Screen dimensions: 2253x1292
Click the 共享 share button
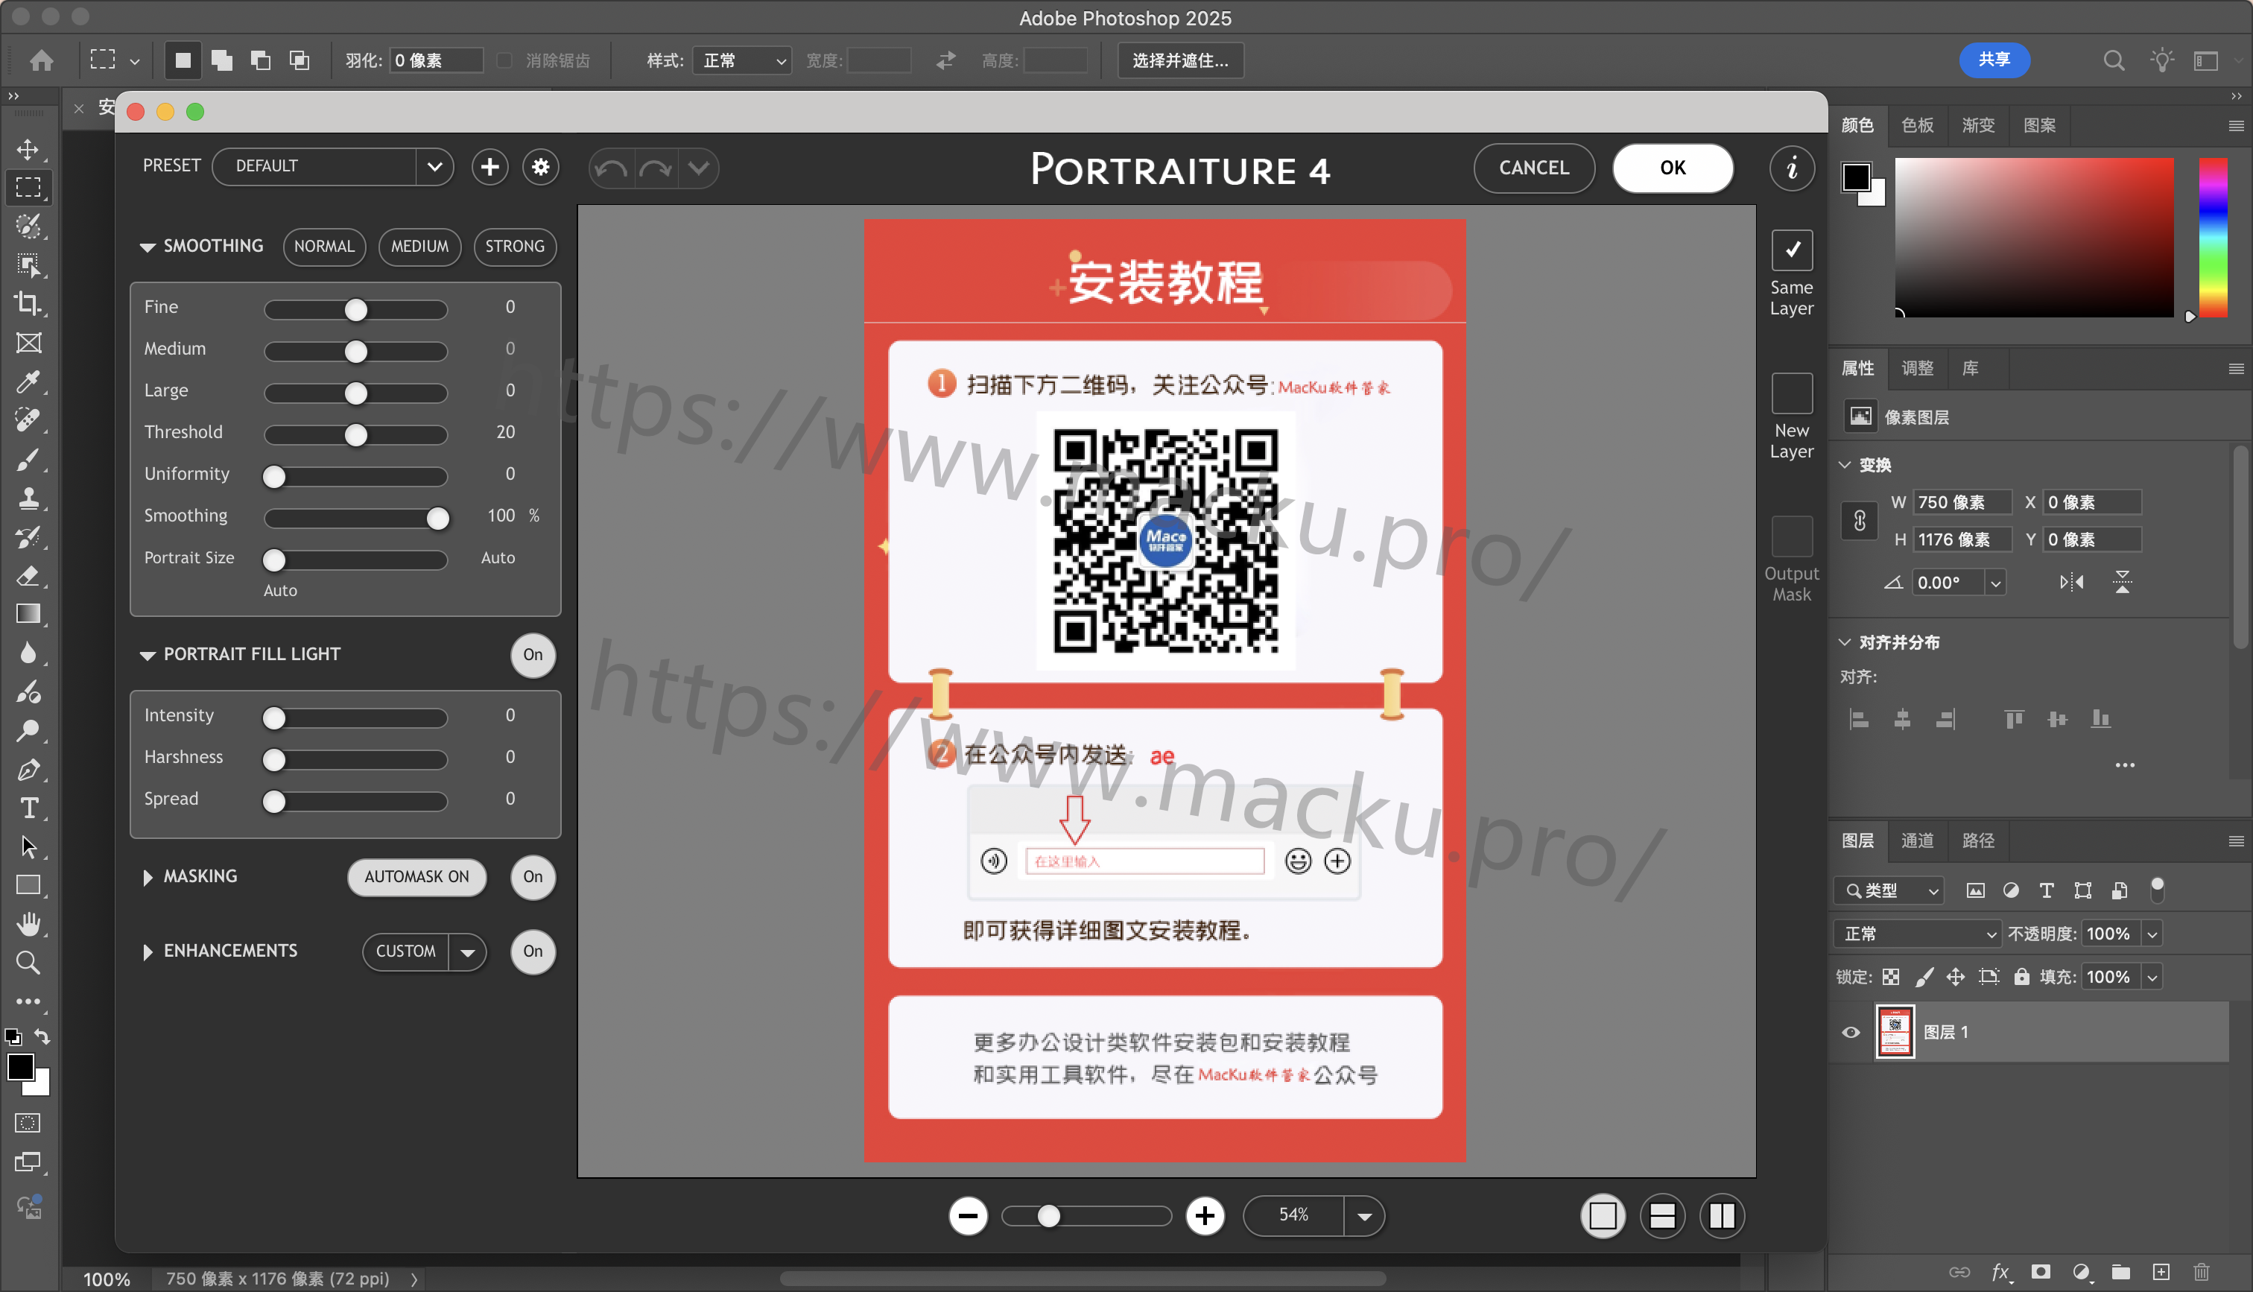[x=1994, y=60]
